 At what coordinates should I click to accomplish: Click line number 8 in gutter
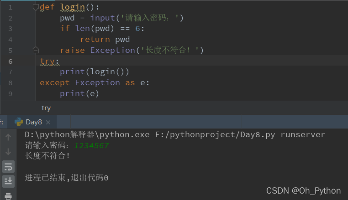(10, 83)
